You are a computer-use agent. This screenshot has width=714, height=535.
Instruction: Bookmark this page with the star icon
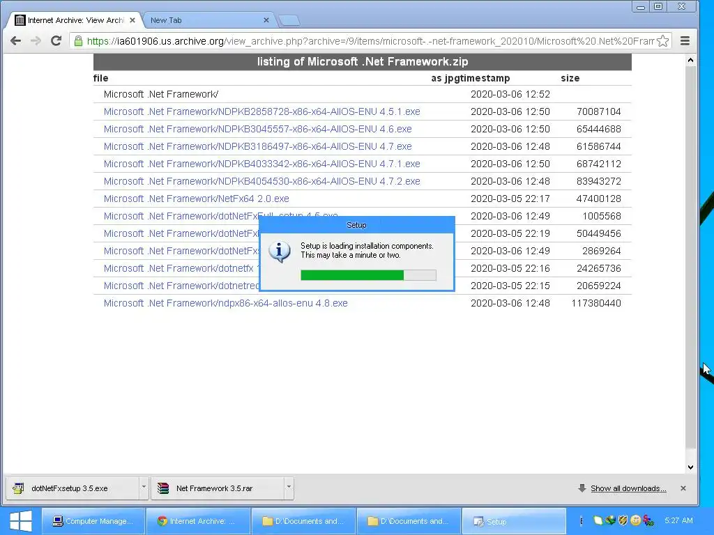click(663, 41)
